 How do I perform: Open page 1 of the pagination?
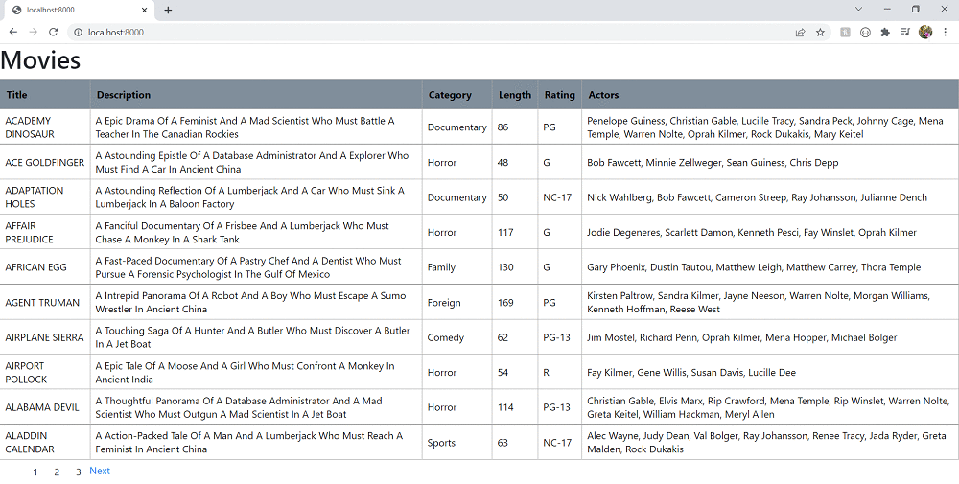pos(35,472)
